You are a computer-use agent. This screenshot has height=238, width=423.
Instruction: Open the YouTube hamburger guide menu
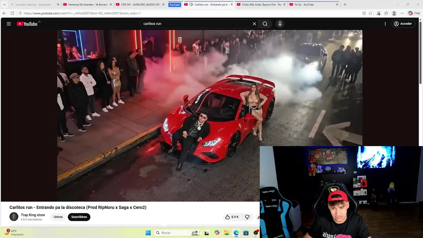click(x=9, y=24)
